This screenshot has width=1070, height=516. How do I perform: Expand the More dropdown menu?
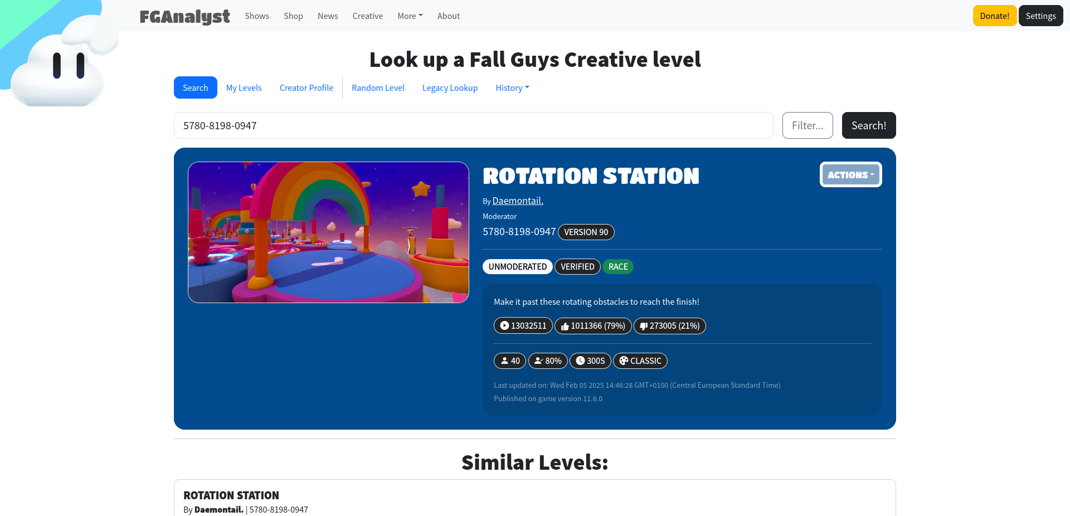(410, 16)
